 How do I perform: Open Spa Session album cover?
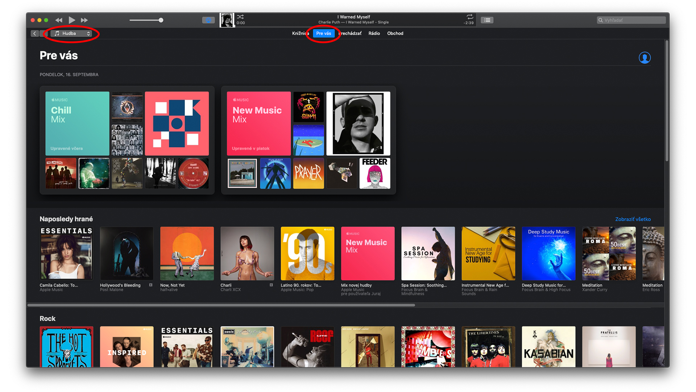428,253
